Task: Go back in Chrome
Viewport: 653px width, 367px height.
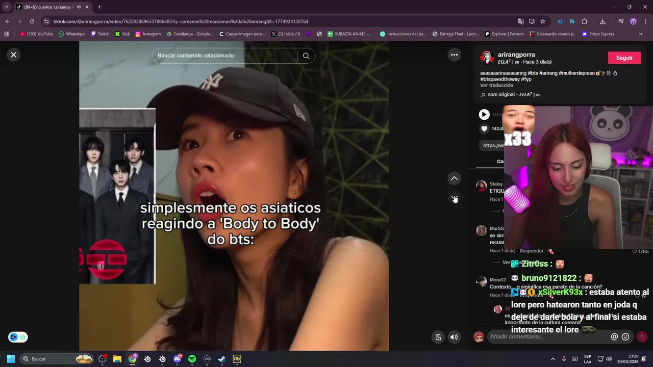Action: pyautogui.click(x=7, y=21)
